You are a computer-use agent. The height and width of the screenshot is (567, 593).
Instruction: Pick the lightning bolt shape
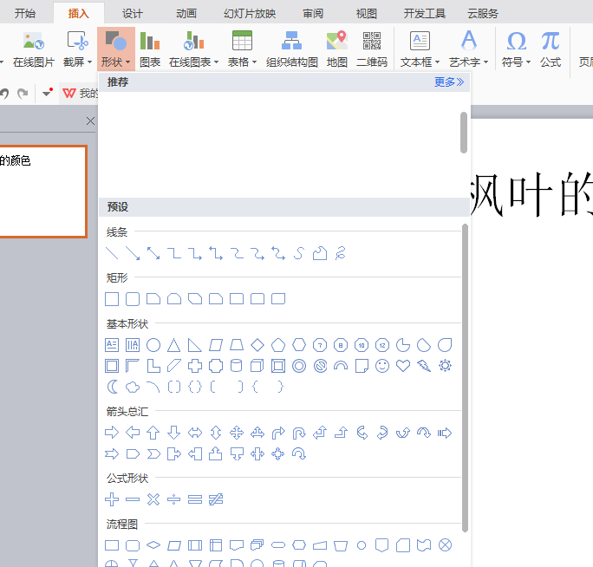tap(424, 366)
